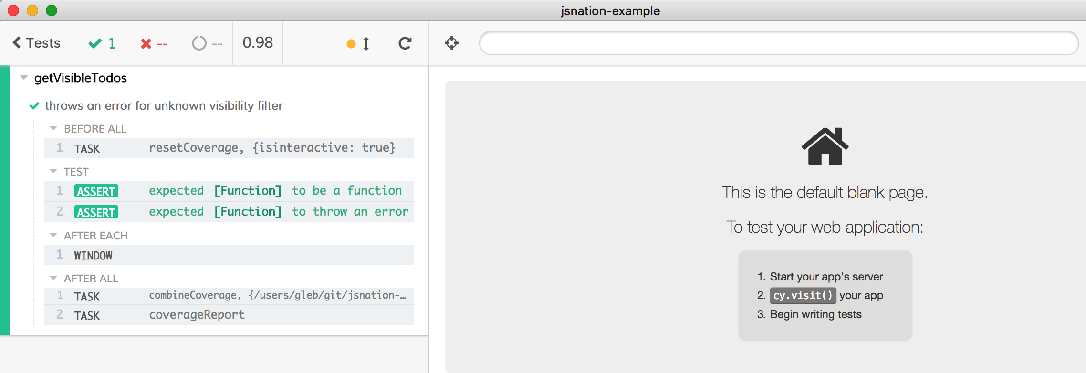Select the resetCoverage task command
The height and width of the screenshot is (373, 1086).
(229, 148)
